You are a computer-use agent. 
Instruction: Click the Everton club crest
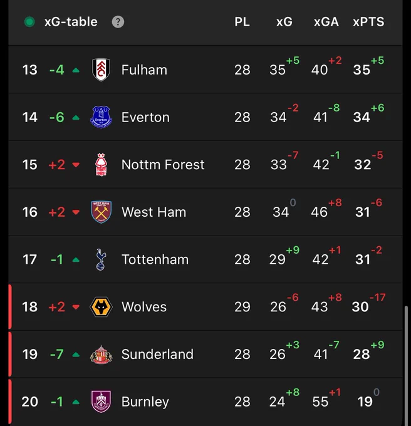[101, 117]
